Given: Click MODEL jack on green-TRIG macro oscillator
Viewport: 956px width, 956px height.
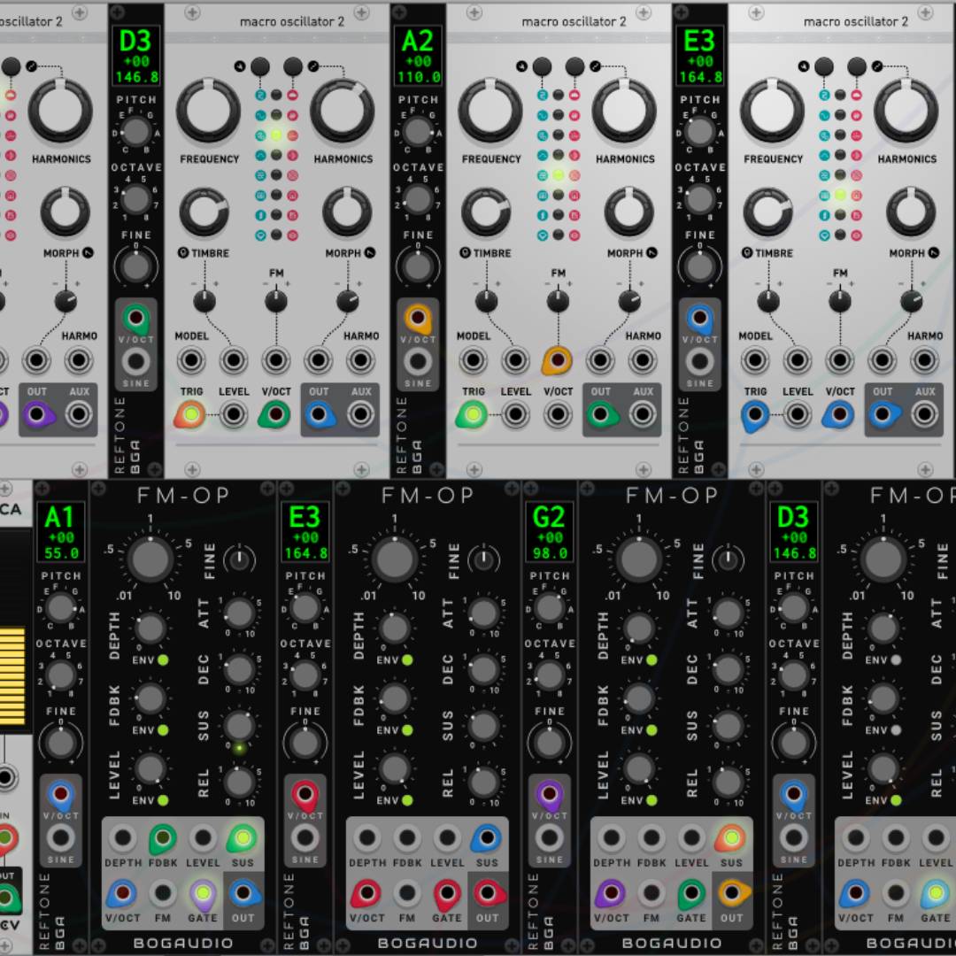Looking at the screenshot, I should click(x=473, y=360).
